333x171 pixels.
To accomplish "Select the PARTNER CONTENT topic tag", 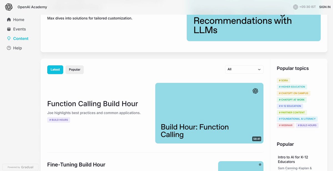I will pos(292,113).
